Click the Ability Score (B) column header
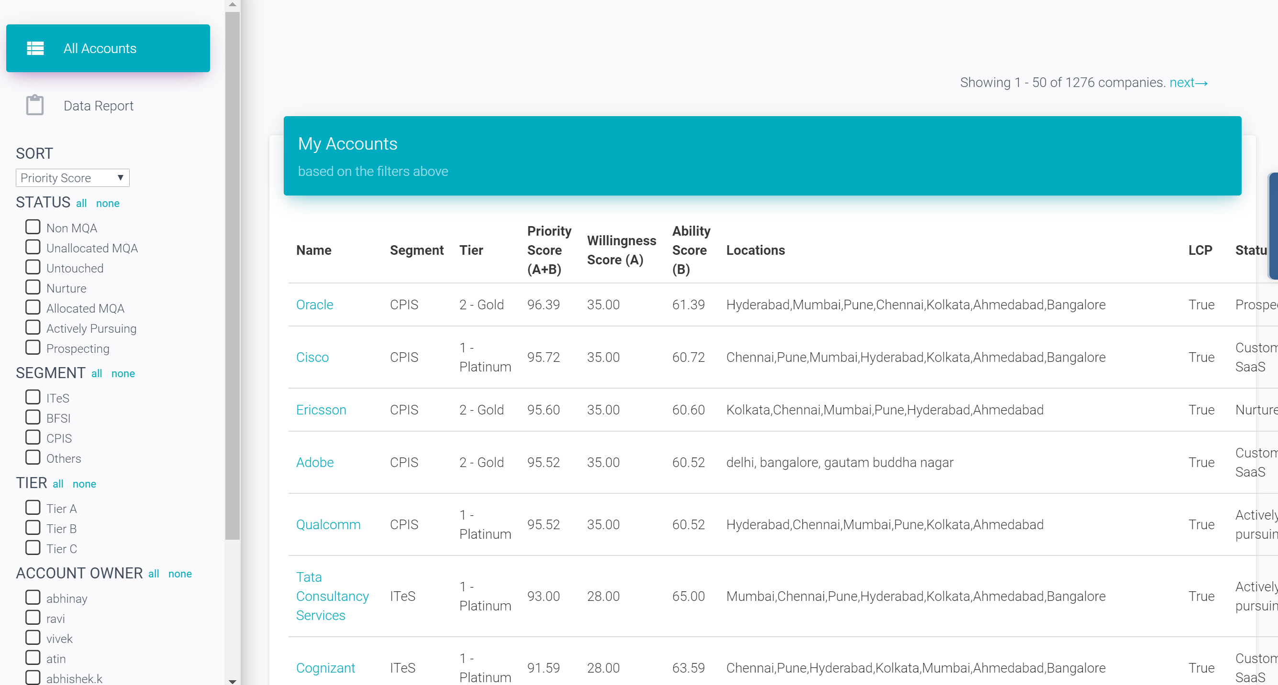Image resolution: width=1278 pixels, height=685 pixels. pos(691,250)
